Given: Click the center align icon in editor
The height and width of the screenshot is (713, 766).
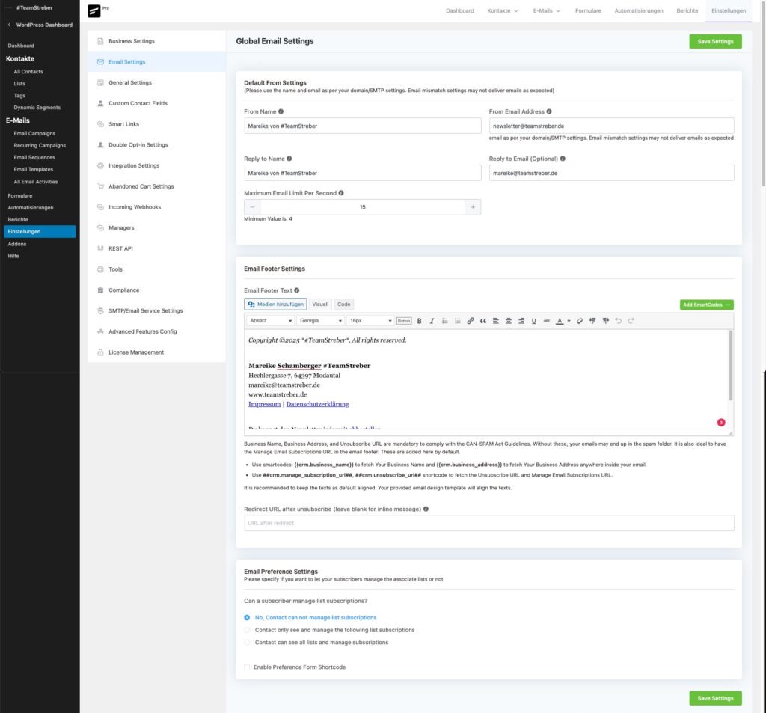Looking at the screenshot, I should click(508, 321).
